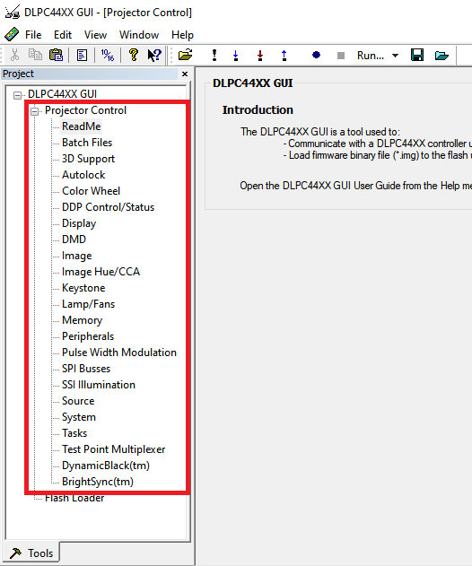Click the Introduction heading text
This screenshot has width=472, height=566.
click(x=258, y=109)
